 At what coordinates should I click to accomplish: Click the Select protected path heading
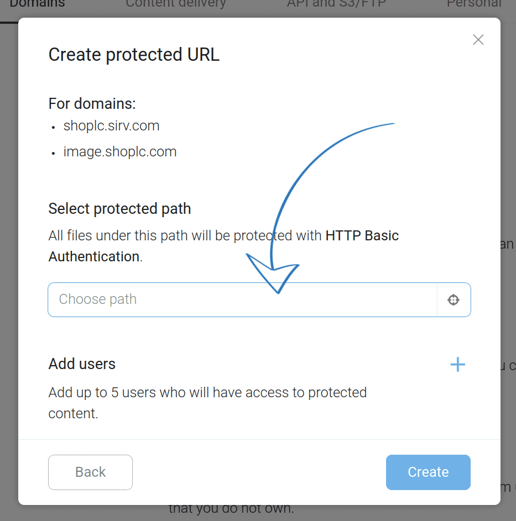[119, 208]
